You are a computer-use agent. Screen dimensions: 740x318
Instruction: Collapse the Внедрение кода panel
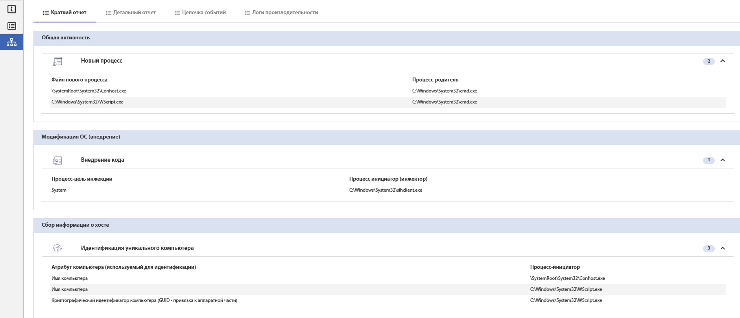click(x=722, y=160)
